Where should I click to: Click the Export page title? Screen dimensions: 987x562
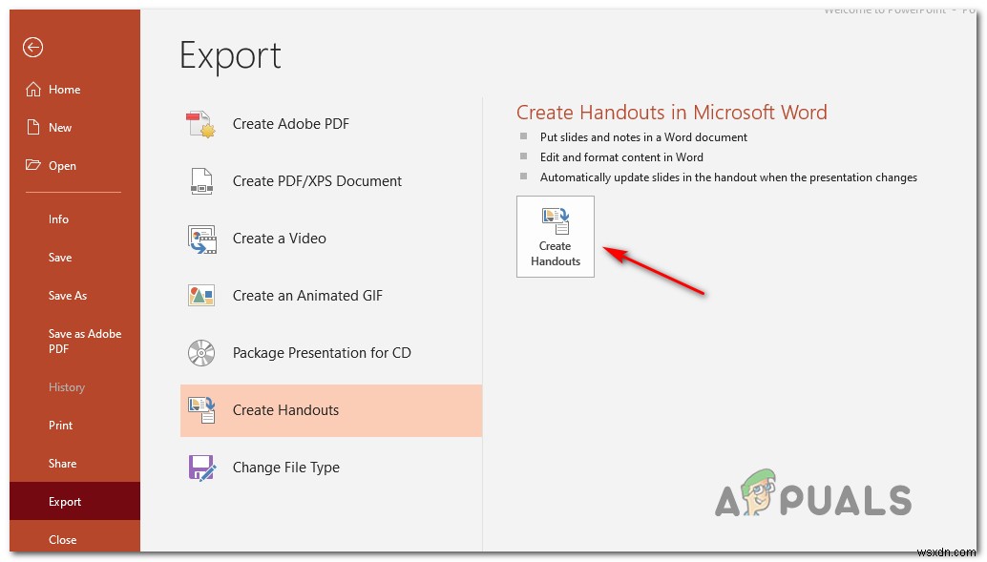tap(230, 56)
